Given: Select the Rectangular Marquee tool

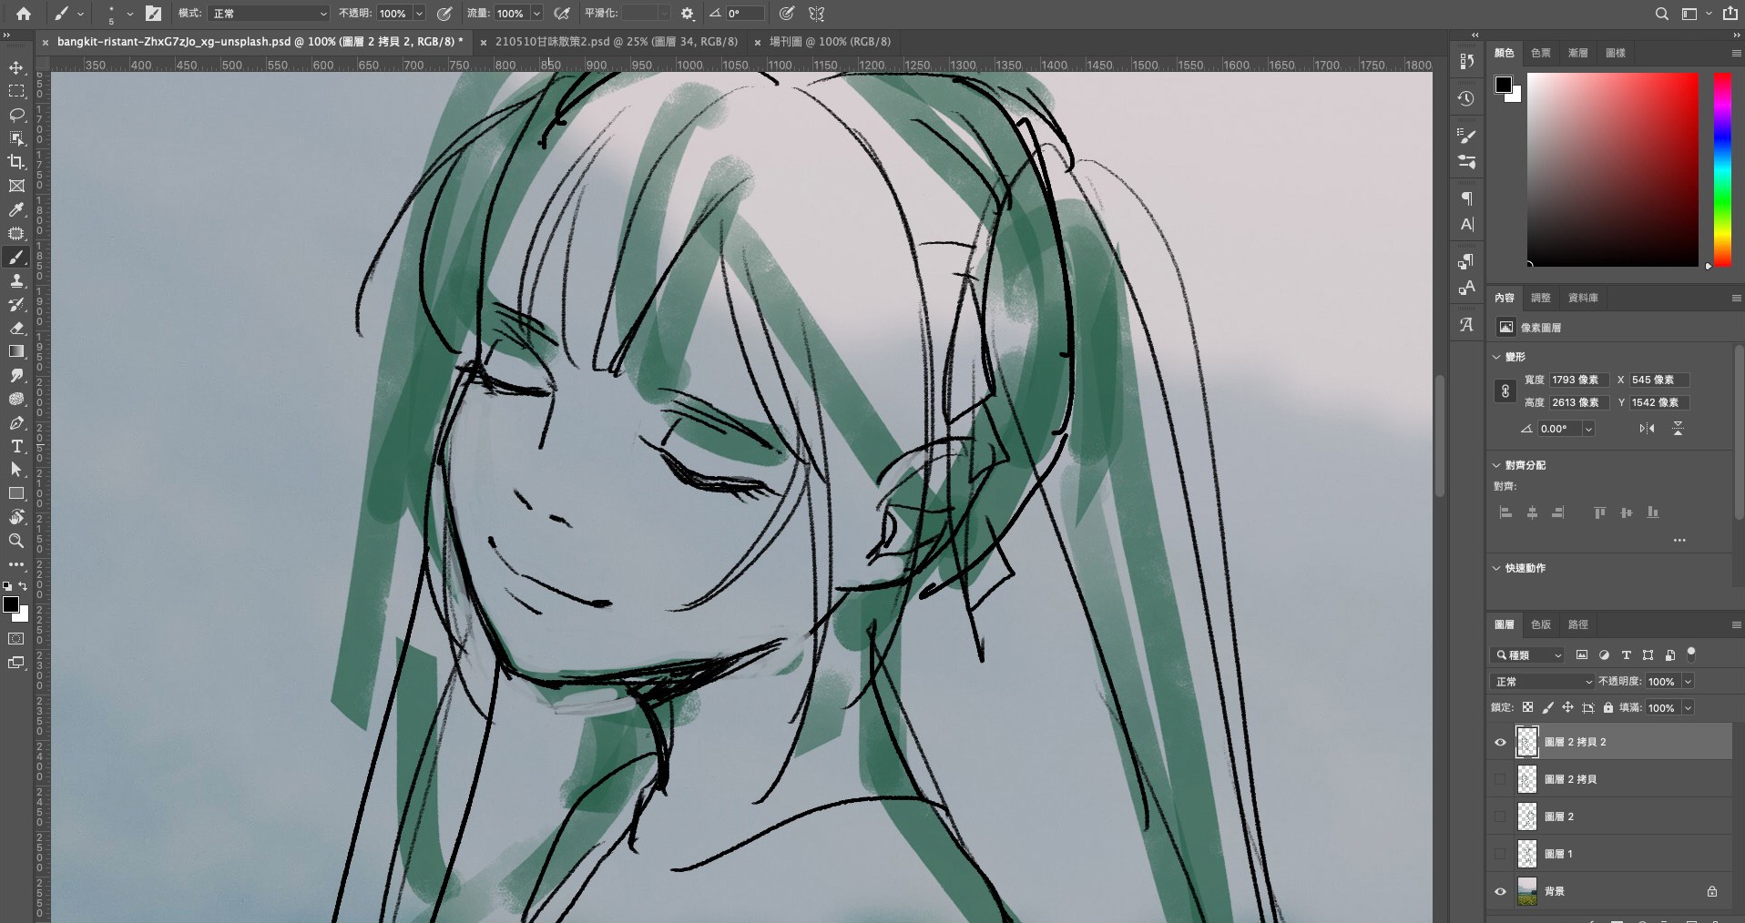Looking at the screenshot, I should (x=16, y=92).
